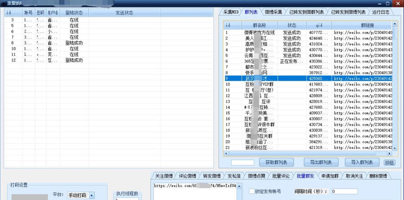
Task: Click the qid column header
Action: point(319,26)
